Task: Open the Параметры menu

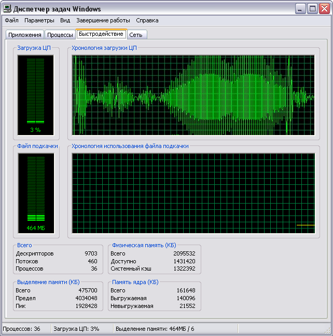Action: [39, 20]
